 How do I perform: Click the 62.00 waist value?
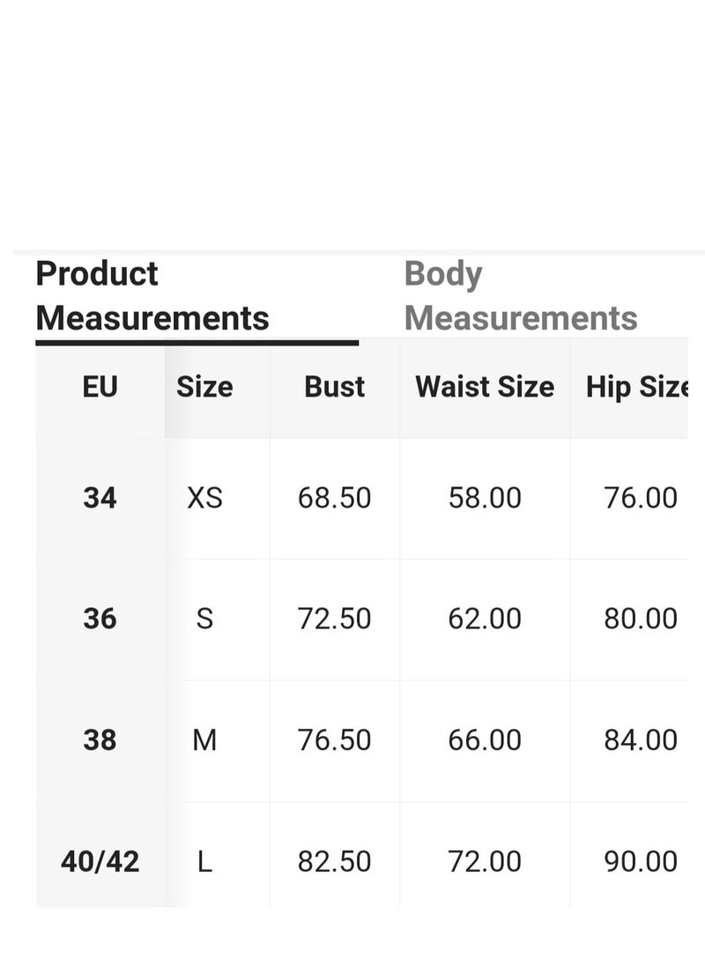tap(485, 619)
